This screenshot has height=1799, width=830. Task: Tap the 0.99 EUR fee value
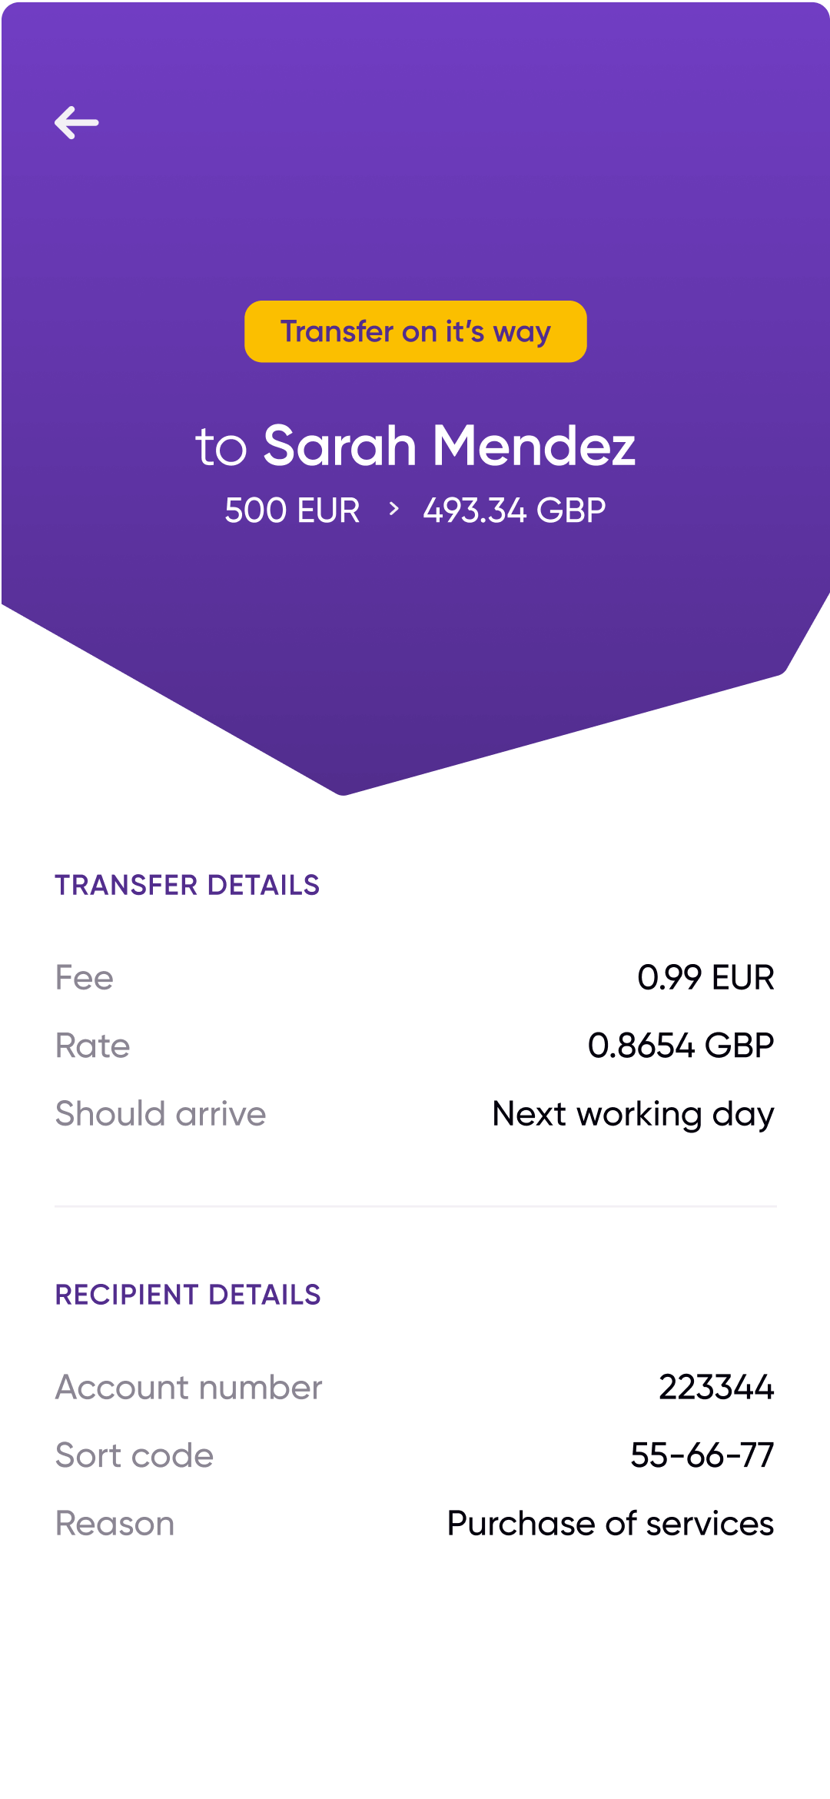[x=705, y=978]
